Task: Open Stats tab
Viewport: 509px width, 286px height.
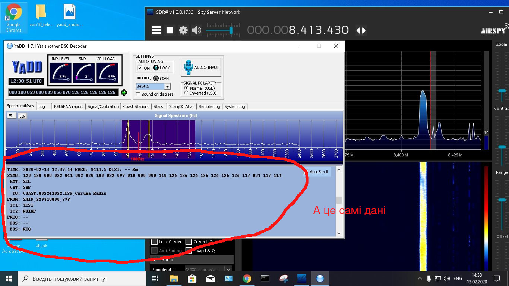Action: click(158, 107)
